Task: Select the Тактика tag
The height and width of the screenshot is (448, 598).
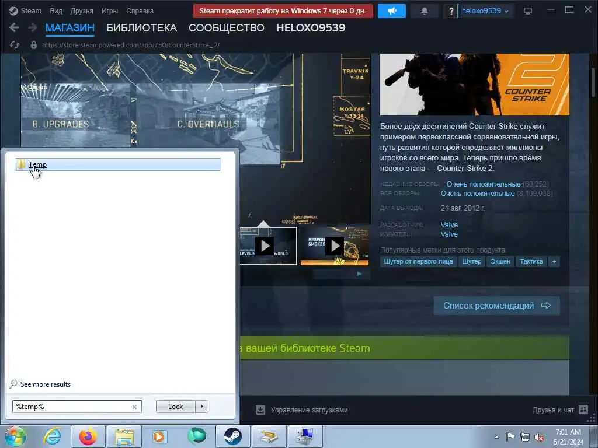Action: pyautogui.click(x=531, y=262)
